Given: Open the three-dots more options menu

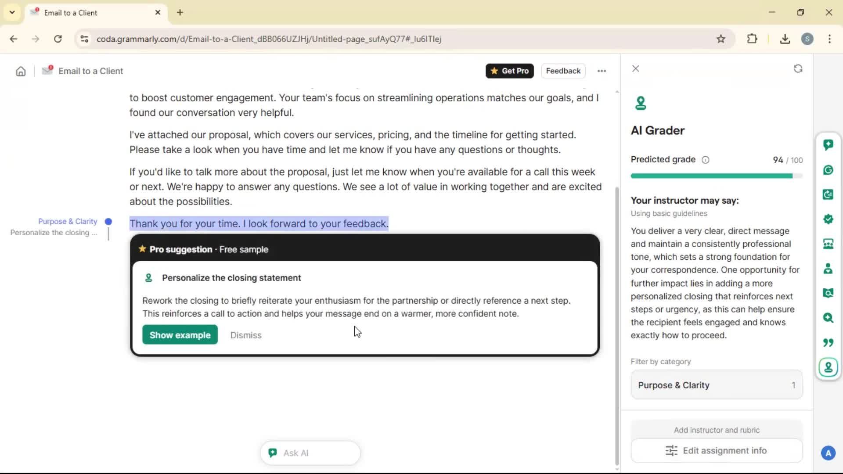Looking at the screenshot, I should tap(602, 71).
